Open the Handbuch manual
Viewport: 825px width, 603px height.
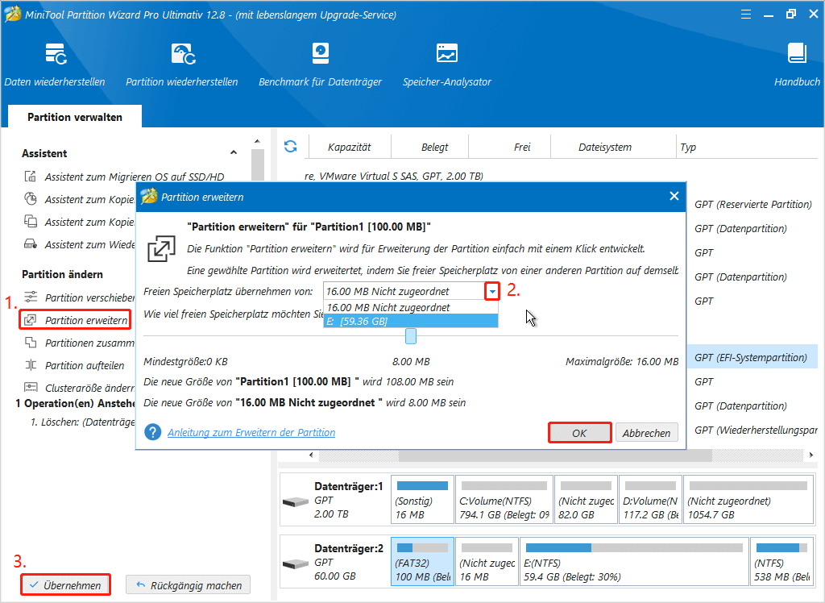[797, 64]
